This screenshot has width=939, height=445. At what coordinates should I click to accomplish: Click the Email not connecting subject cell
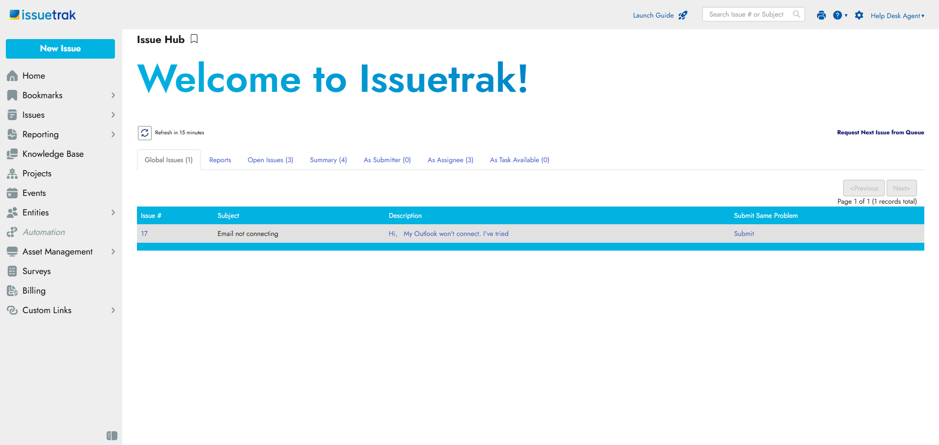tap(248, 233)
